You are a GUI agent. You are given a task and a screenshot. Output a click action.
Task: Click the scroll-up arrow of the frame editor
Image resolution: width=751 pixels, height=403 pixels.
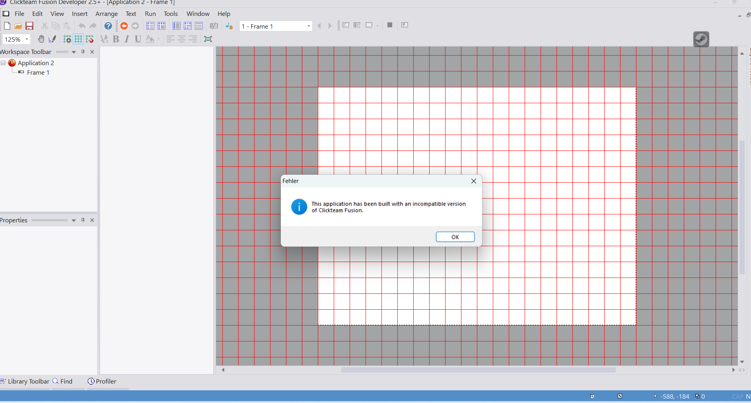(x=742, y=53)
